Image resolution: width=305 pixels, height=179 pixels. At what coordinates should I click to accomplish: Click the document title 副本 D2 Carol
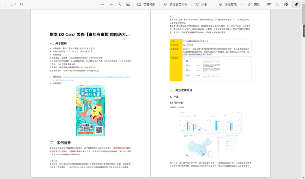point(90,35)
